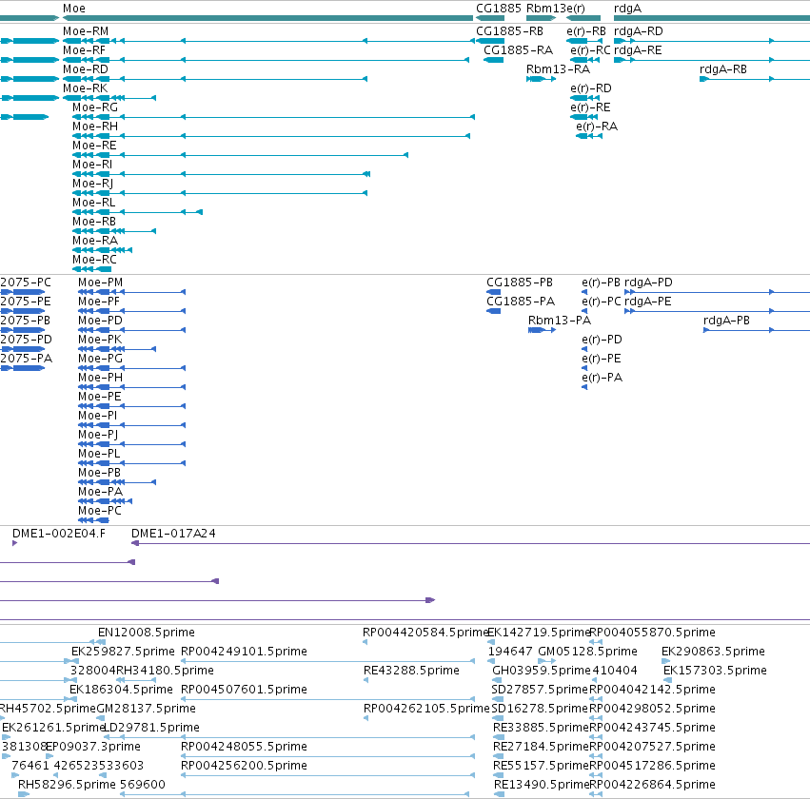The width and height of the screenshot is (810, 799).
Task: Select transcript CG1885-RA
Action: tap(518, 50)
